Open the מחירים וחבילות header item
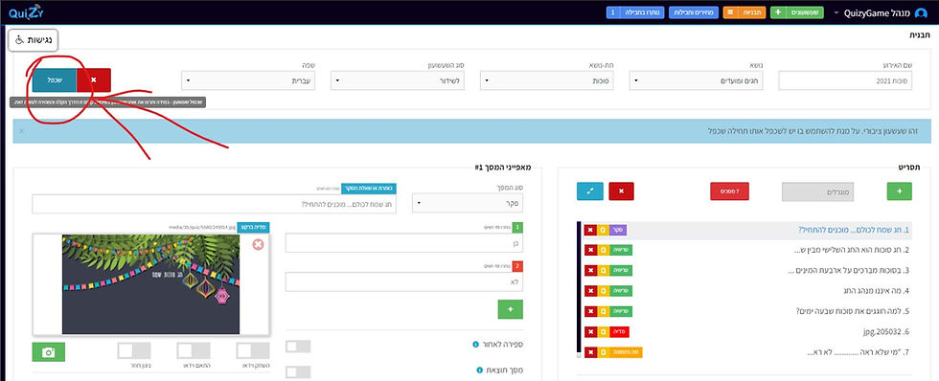 point(694,12)
